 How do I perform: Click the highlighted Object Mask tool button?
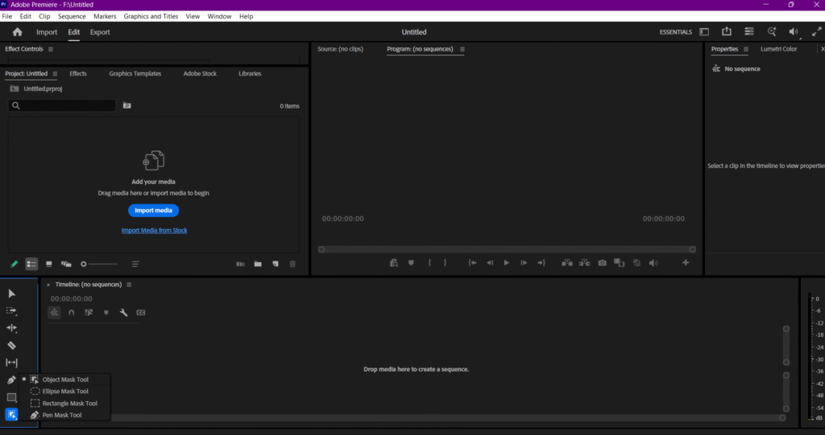click(11, 415)
